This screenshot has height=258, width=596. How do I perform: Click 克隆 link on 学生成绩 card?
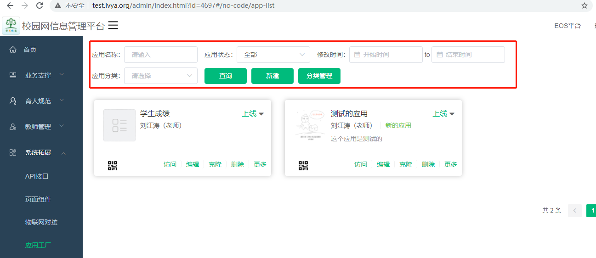(x=215, y=164)
